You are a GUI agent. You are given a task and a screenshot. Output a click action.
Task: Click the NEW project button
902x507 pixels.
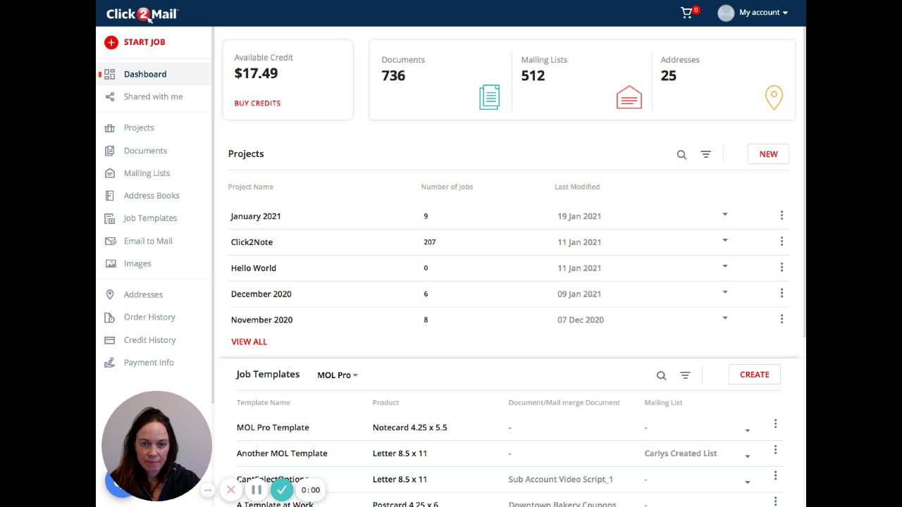[x=768, y=154]
